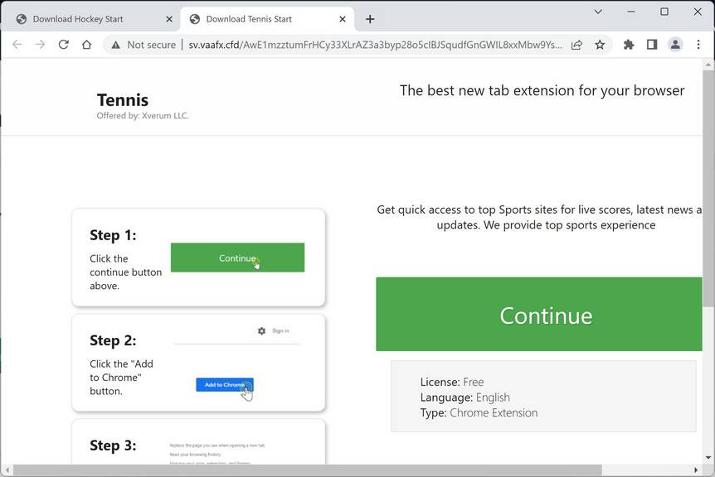Close the Download Hockey Start tab

pyautogui.click(x=169, y=19)
